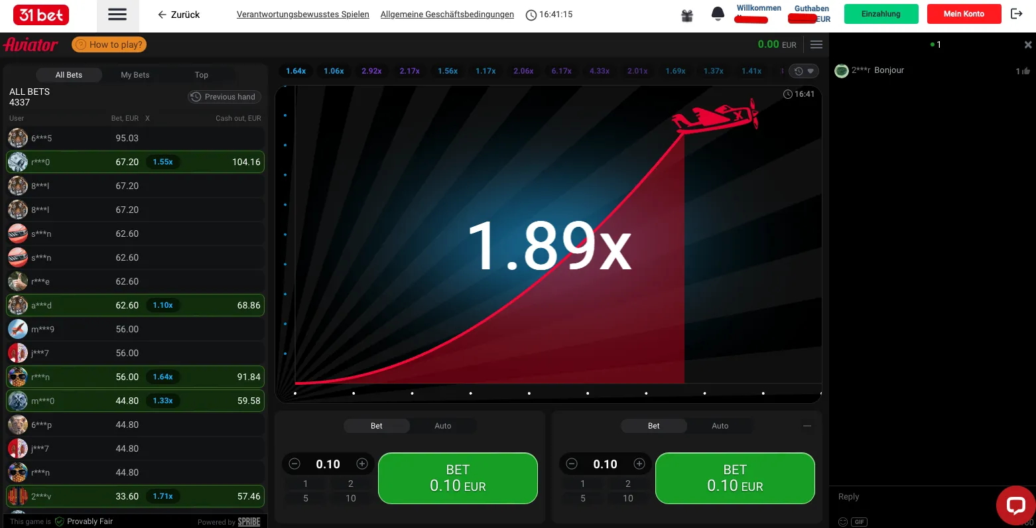
Task: Switch left bet panel to Auto
Action: point(442,426)
